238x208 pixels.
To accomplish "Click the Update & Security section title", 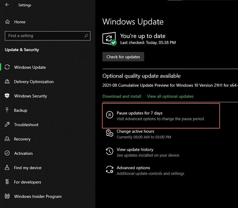I will tap(22, 50).
